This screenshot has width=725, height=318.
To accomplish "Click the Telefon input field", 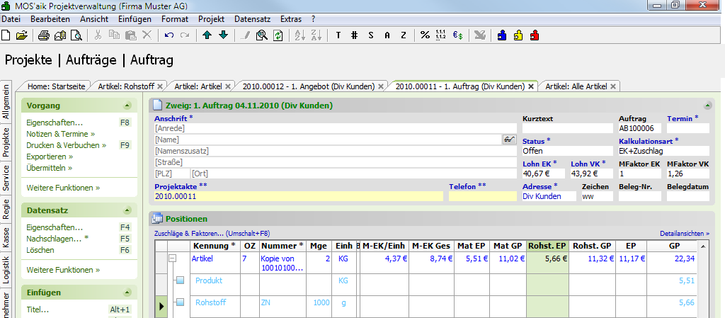I will [x=482, y=196].
